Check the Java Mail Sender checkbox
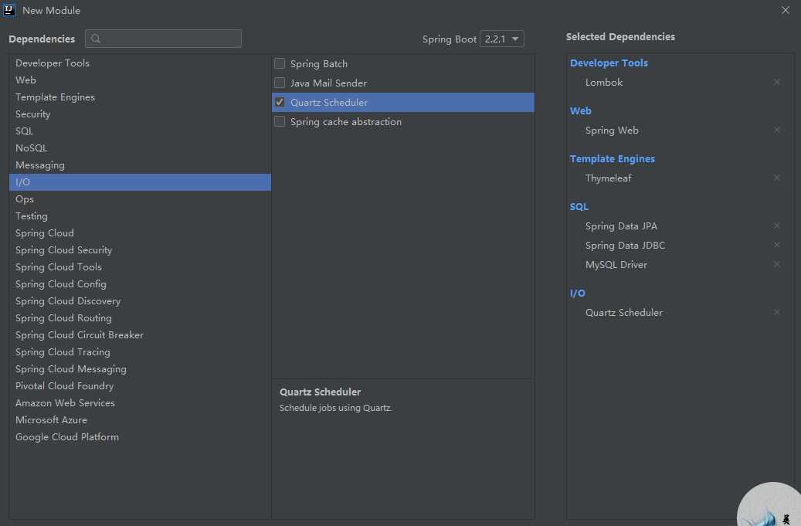Screen dimensions: 801x526 (280, 83)
